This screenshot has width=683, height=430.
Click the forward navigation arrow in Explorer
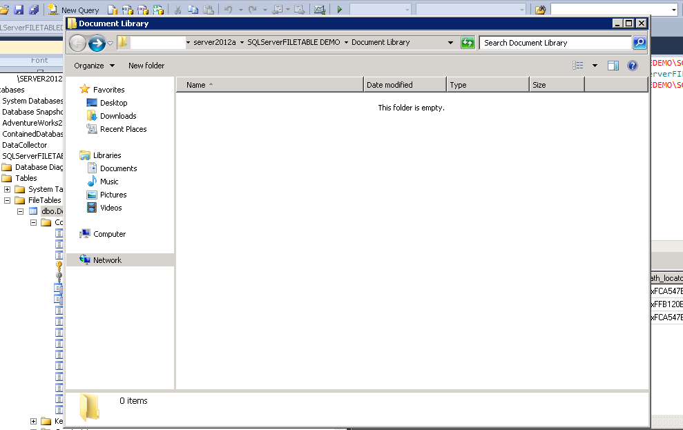coord(97,43)
